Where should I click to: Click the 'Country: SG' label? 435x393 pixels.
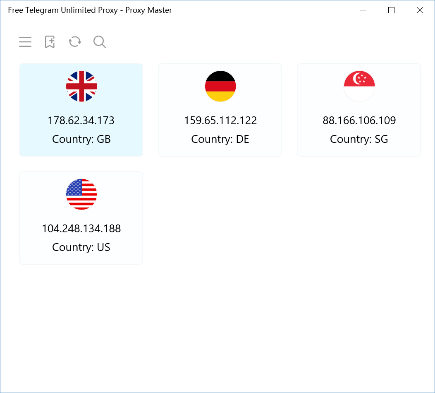point(359,139)
